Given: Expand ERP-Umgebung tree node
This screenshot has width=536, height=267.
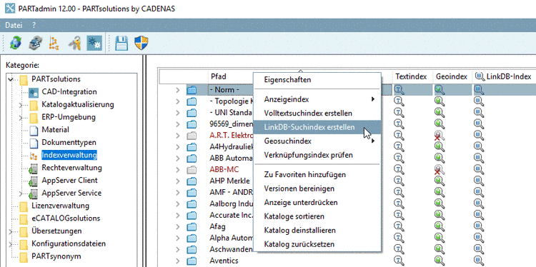Looking at the screenshot, I should click(21, 118).
